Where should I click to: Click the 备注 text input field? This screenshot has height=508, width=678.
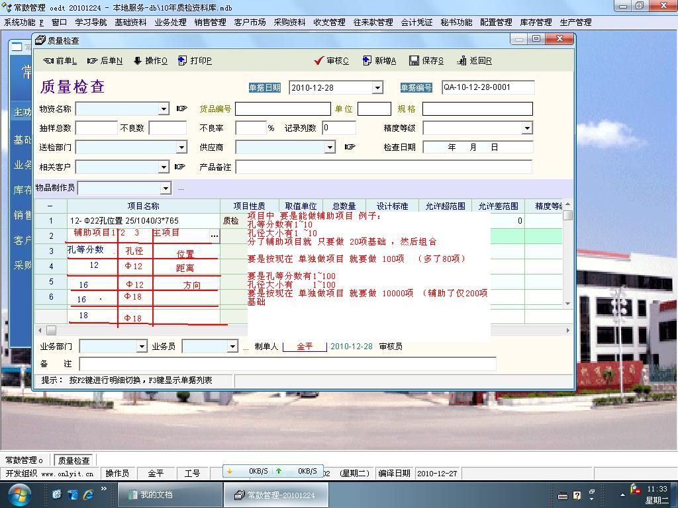[x=287, y=364]
